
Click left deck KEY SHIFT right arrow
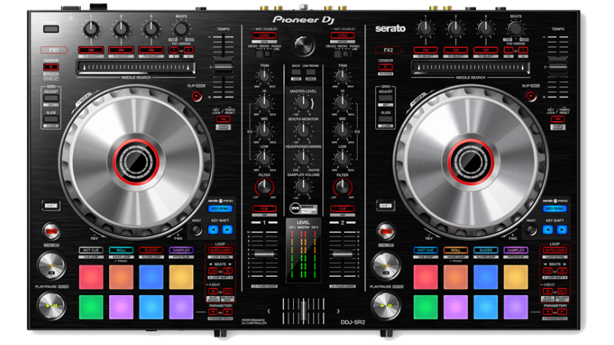pyautogui.click(x=226, y=229)
